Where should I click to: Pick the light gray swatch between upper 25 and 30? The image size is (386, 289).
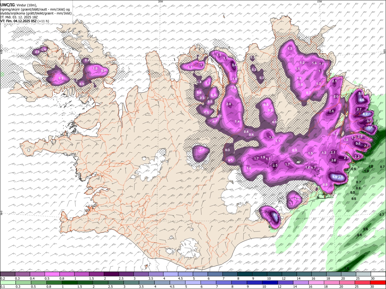pos(363,274)
